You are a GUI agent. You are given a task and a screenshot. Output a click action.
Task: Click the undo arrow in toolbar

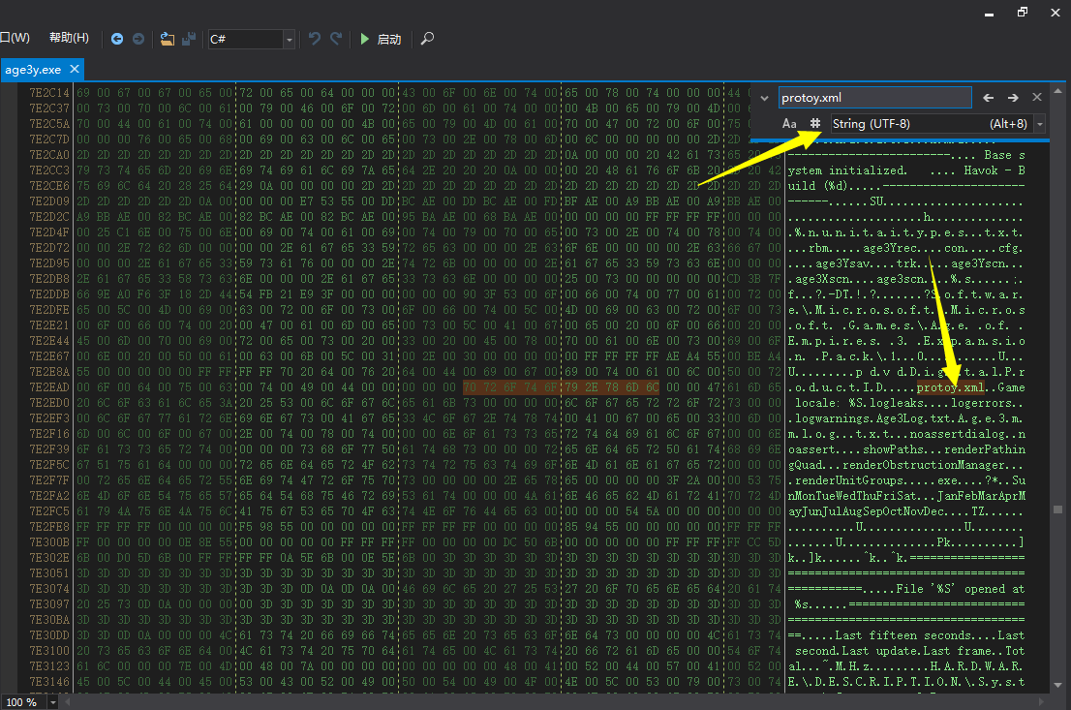[315, 39]
